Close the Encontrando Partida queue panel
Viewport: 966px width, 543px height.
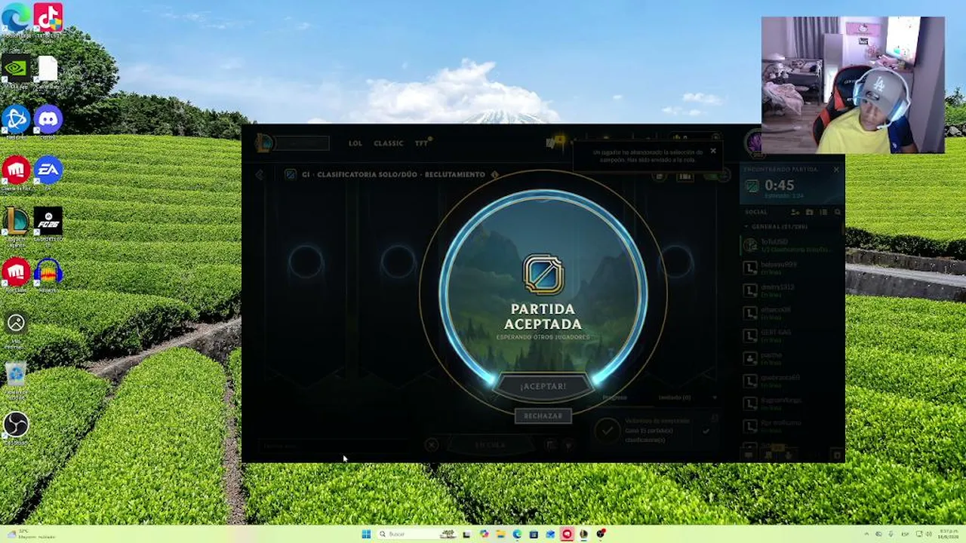[x=836, y=170]
